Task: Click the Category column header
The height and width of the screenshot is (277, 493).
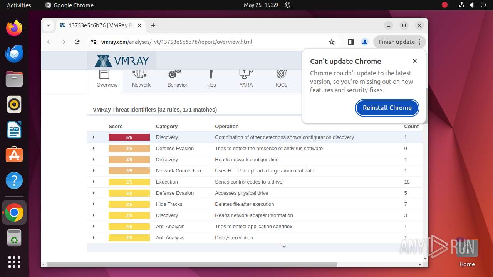Action: pyautogui.click(x=167, y=126)
